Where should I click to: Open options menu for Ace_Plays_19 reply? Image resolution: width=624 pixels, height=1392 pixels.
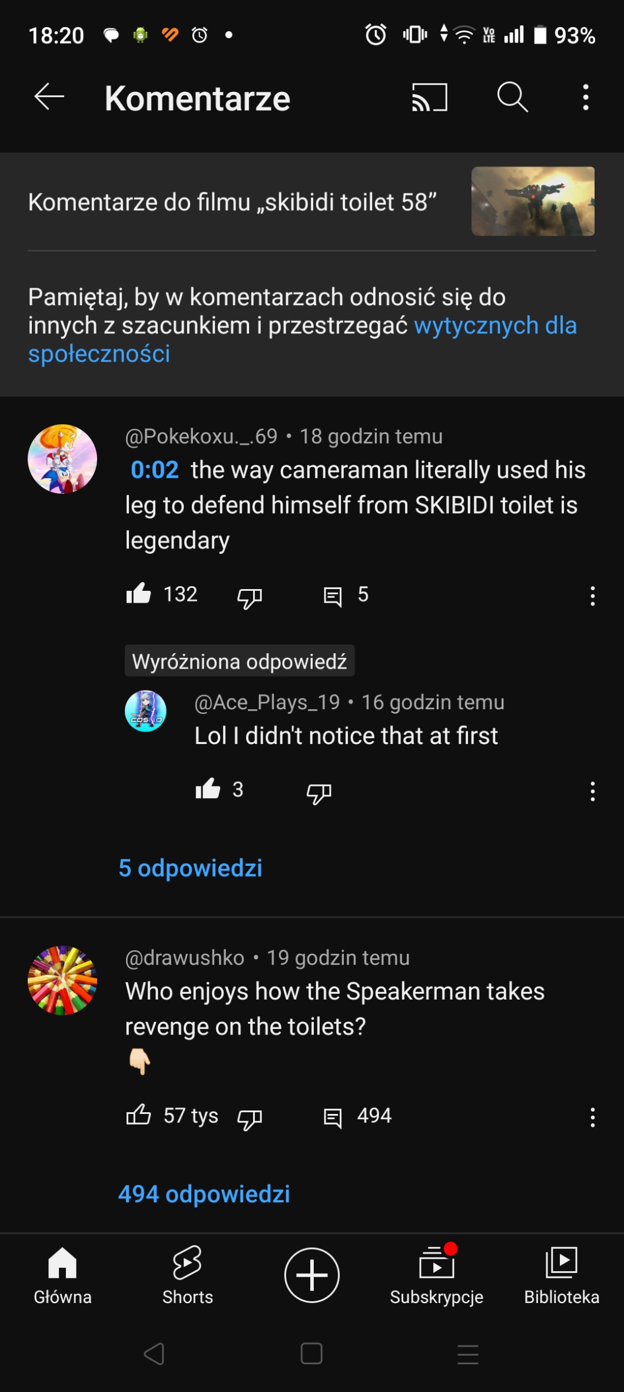coord(592,792)
